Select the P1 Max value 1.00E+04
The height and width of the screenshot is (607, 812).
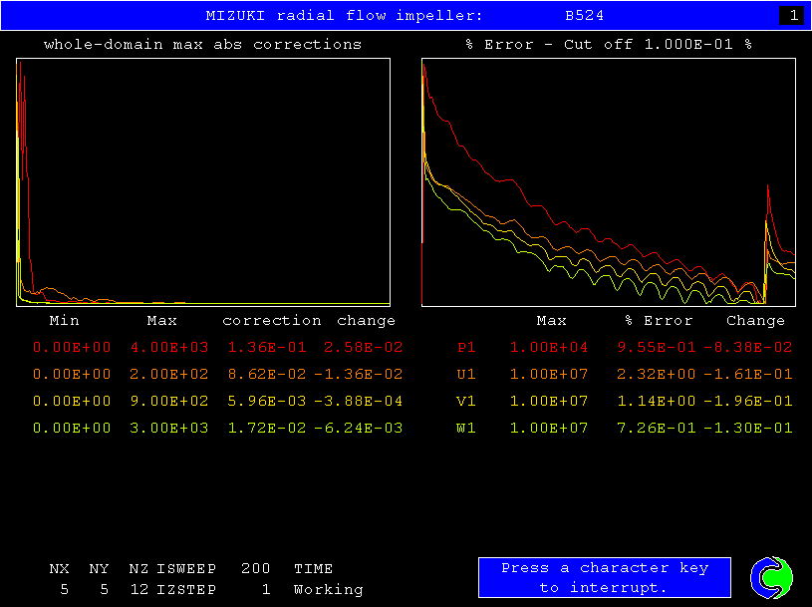click(x=549, y=347)
